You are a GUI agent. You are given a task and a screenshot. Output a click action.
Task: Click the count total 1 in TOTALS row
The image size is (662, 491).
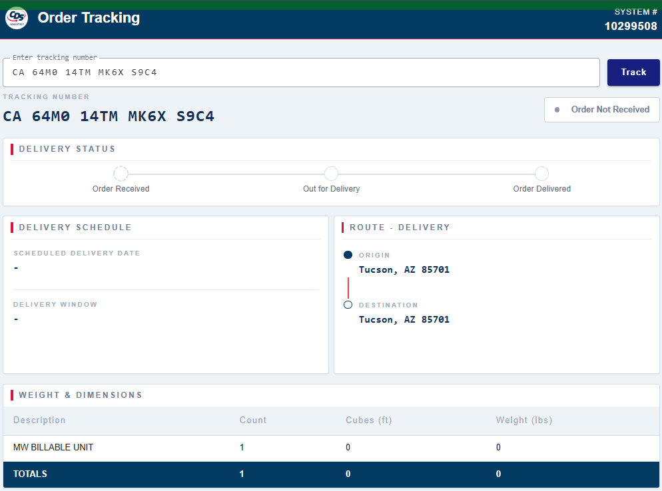click(242, 474)
